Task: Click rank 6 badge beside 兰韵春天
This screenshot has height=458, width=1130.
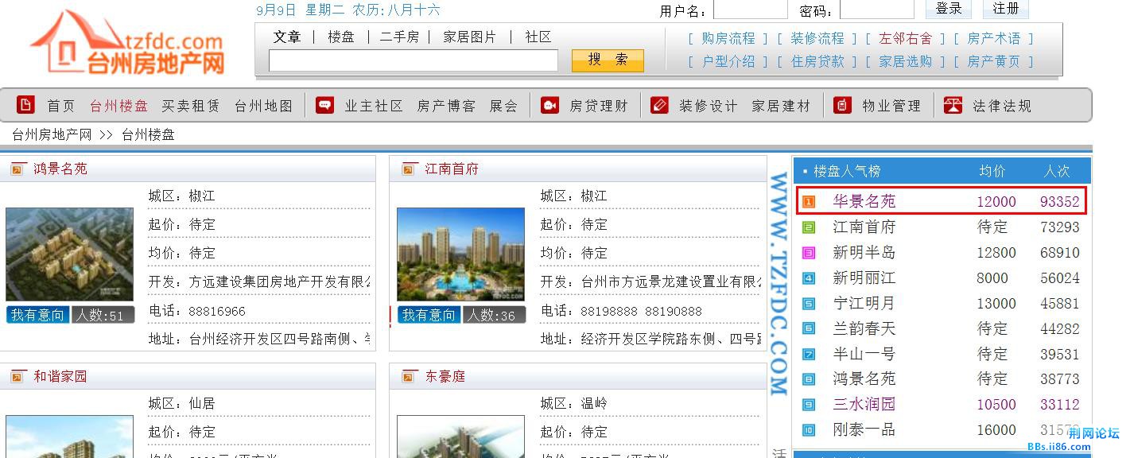Action: [x=809, y=328]
